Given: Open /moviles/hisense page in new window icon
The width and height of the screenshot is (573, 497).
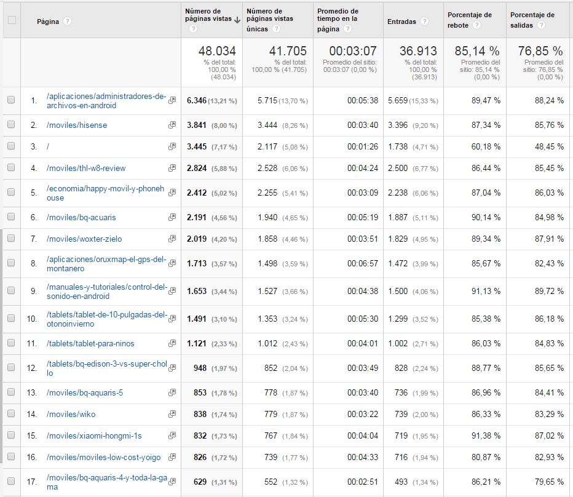Looking at the screenshot, I should pyautogui.click(x=172, y=125).
